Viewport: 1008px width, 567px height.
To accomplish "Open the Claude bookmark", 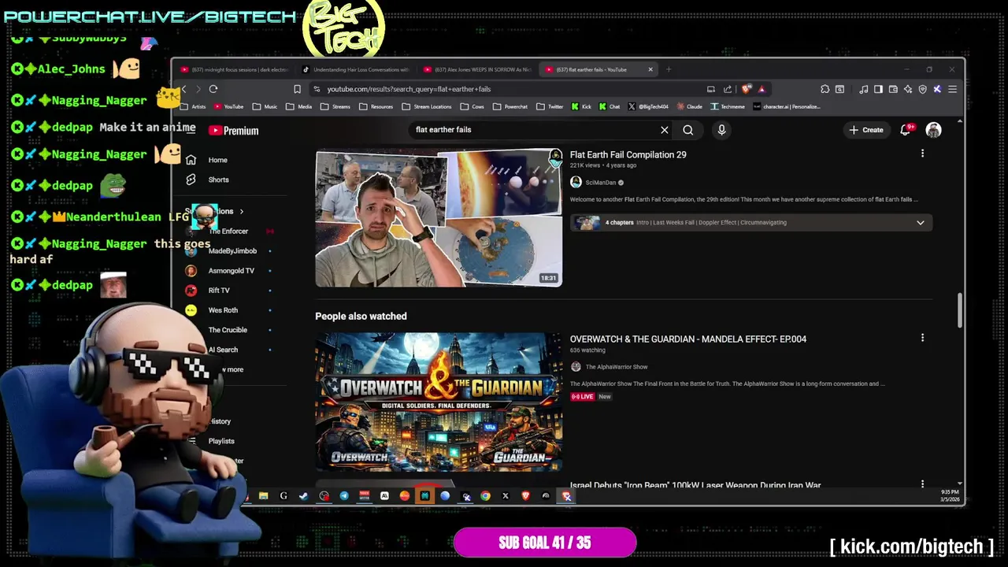I will (689, 106).
